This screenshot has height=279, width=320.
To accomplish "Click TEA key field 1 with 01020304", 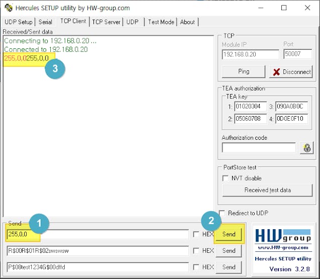I will [x=250, y=107].
